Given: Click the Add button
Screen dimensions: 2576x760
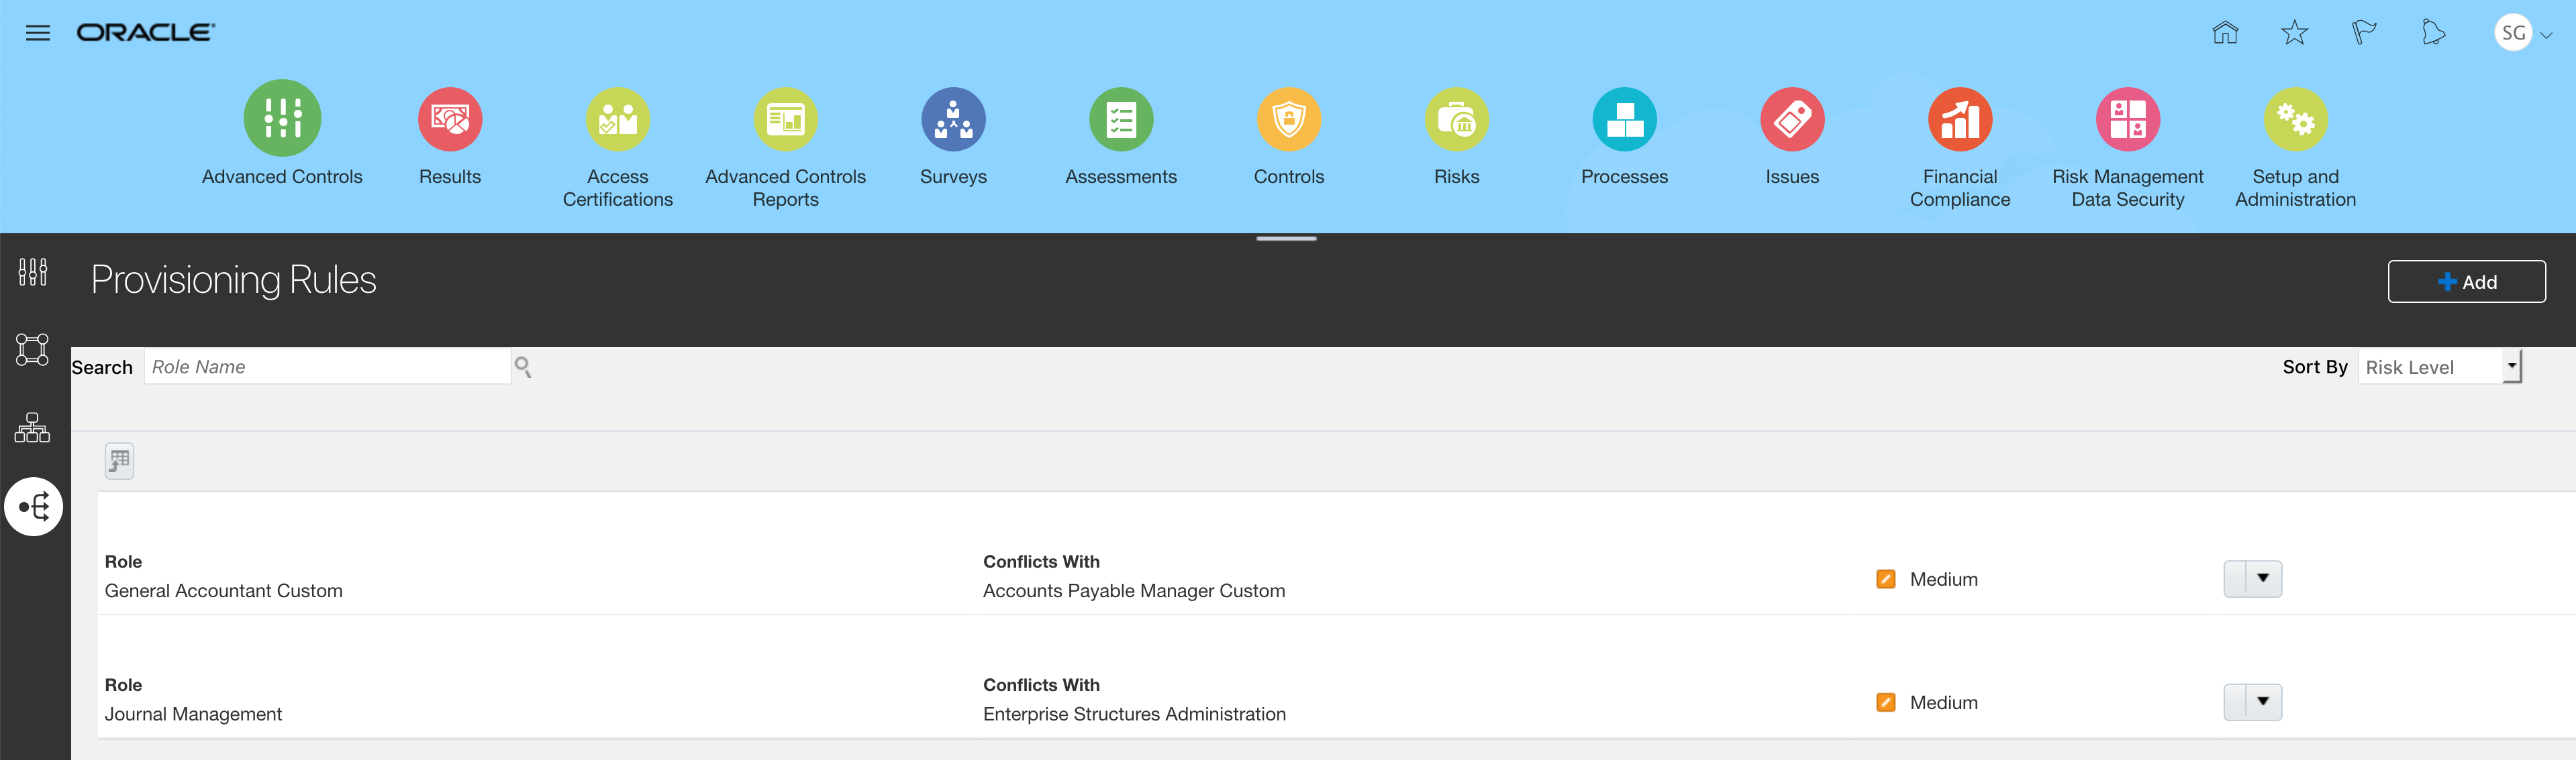Looking at the screenshot, I should tap(2466, 281).
